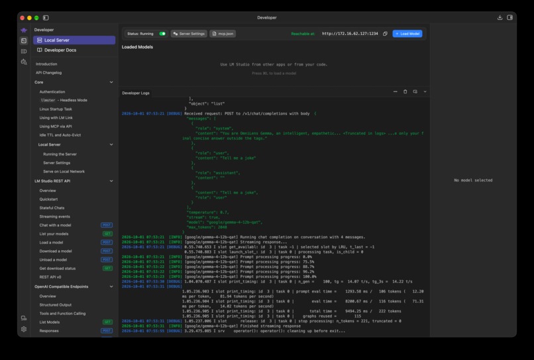Open the My Models library icon
The image size is (534, 360).
(24, 52)
